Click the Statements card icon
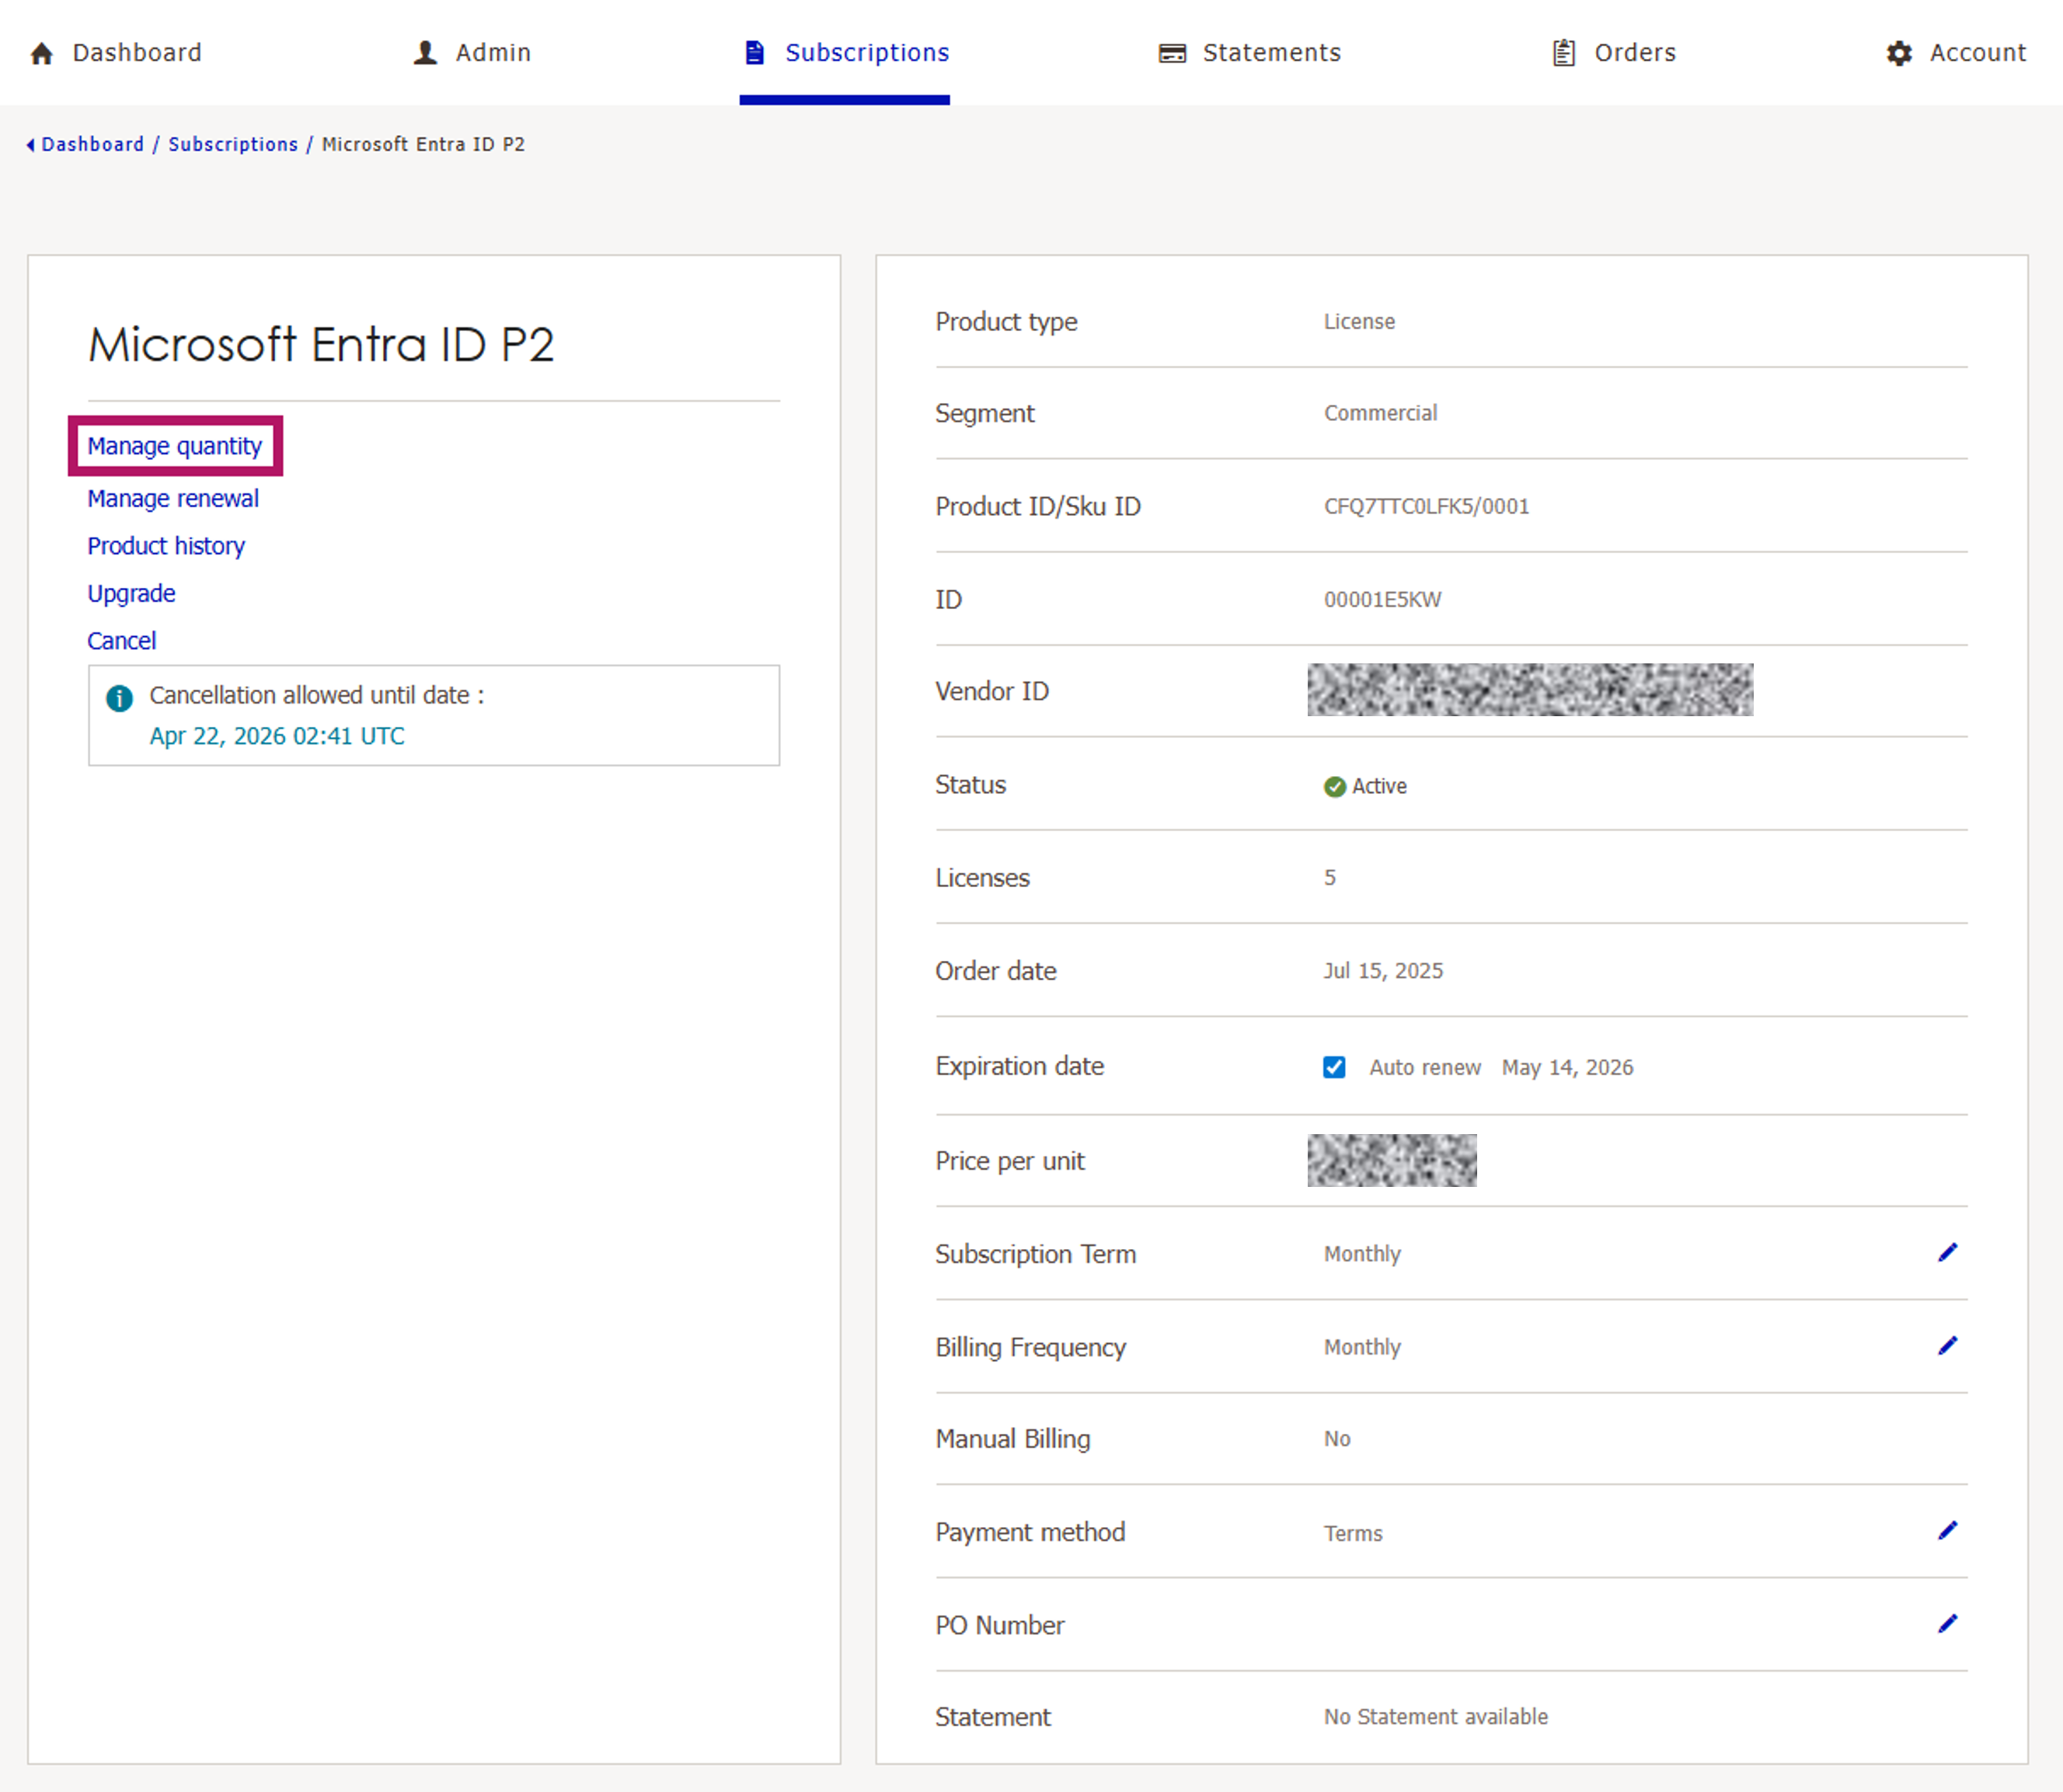This screenshot has width=2063, height=1792. 1172,53
